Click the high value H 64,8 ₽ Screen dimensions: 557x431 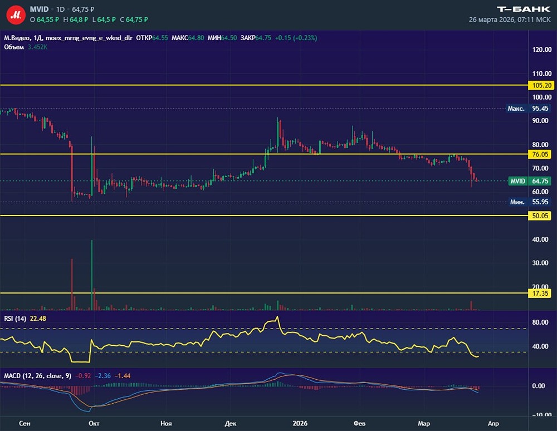[x=75, y=19]
